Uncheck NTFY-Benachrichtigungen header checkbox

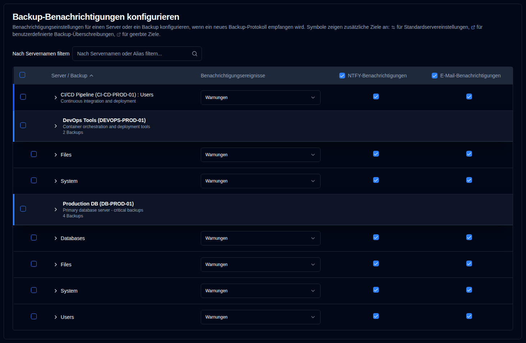[x=342, y=76]
